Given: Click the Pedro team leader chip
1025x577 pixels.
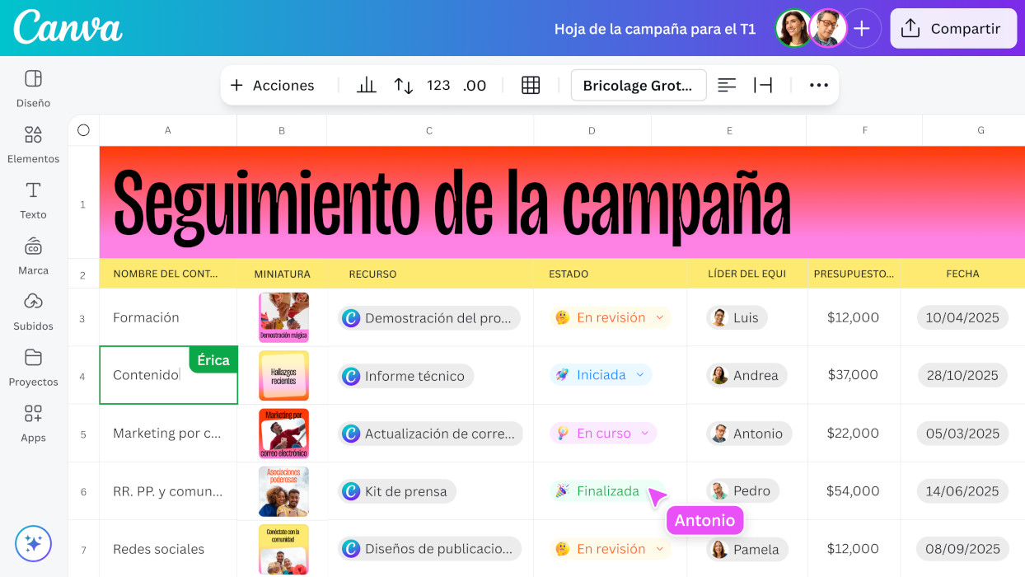Looking at the screenshot, I should [742, 490].
